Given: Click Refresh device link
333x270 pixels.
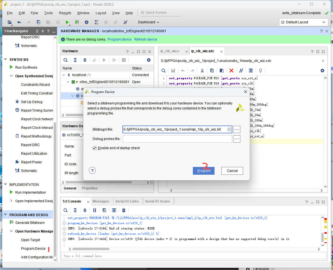Looking at the screenshot, I should (x=146, y=39).
